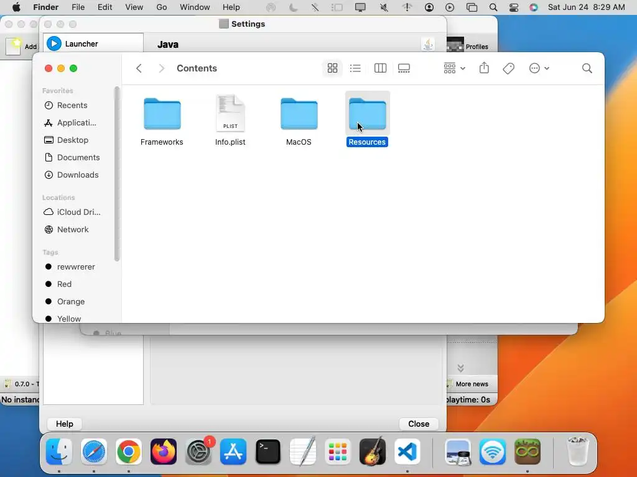Open Safari from the Dock
This screenshot has width=637, height=477.
(x=94, y=452)
